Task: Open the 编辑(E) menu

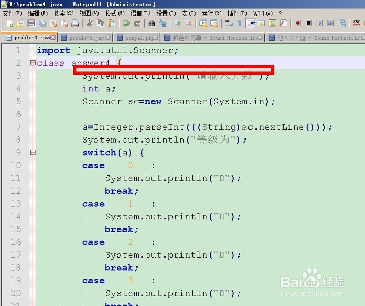Action: pyautogui.click(x=38, y=13)
